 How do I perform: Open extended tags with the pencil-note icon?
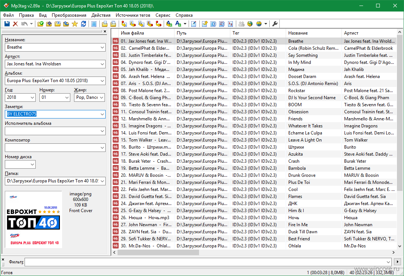pyautogui.click(x=194, y=24)
